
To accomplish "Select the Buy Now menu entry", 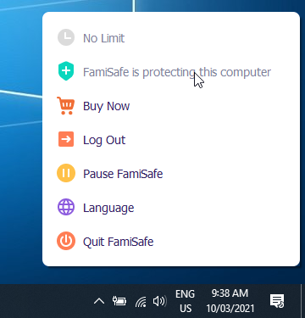I will [x=171, y=106].
